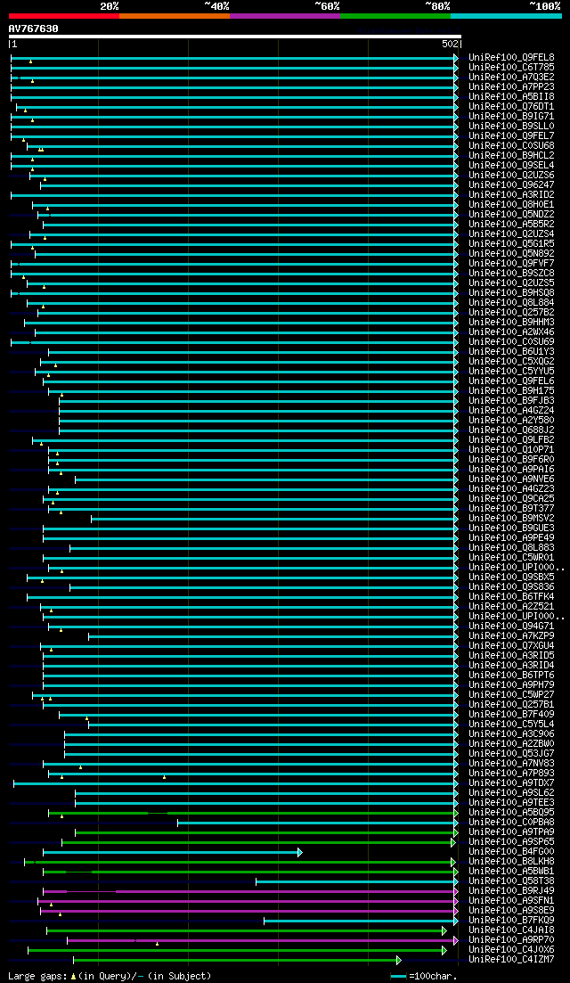This screenshot has height=983, width=570.
Task: Click the orange ~40% identity legend segment
Action: 175,15
